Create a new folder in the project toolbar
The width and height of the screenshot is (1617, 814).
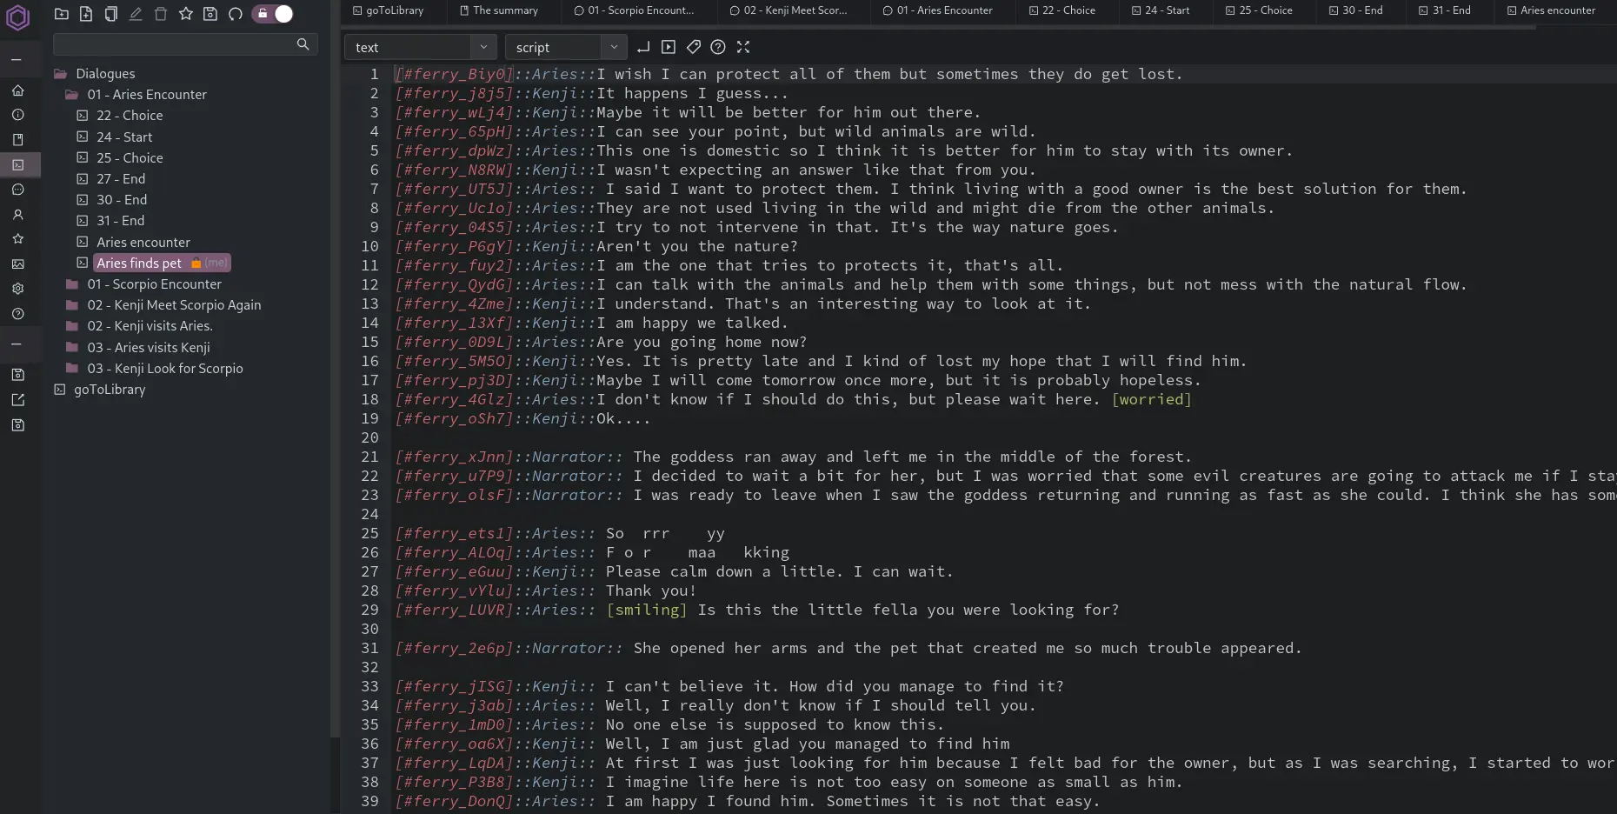tap(61, 15)
